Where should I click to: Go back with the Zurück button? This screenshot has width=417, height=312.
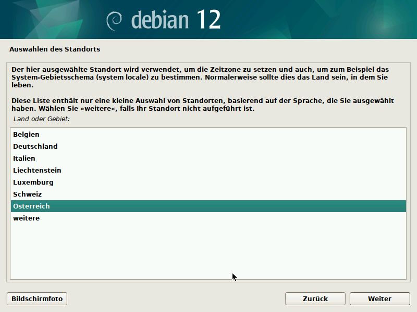coord(315,299)
